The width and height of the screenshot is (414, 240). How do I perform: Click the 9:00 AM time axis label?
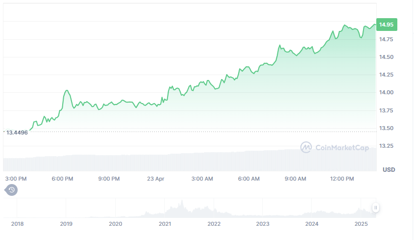click(295, 179)
